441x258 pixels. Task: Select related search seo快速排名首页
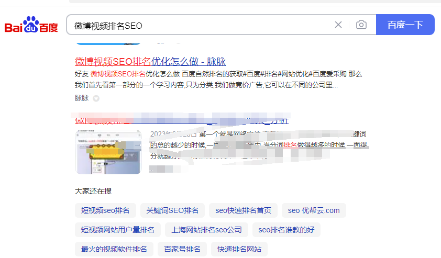pyautogui.click(x=243, y=210)
